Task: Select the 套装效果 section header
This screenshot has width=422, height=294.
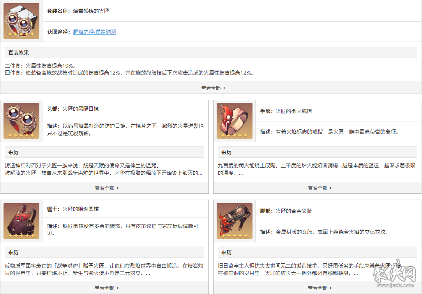Action: [x=211, y=52]
